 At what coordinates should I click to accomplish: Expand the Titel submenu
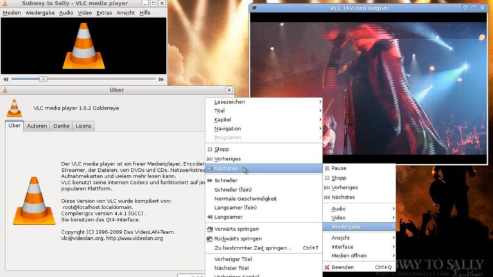(264, 111)
